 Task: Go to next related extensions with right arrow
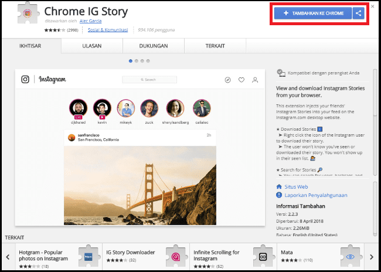(372, 257)
